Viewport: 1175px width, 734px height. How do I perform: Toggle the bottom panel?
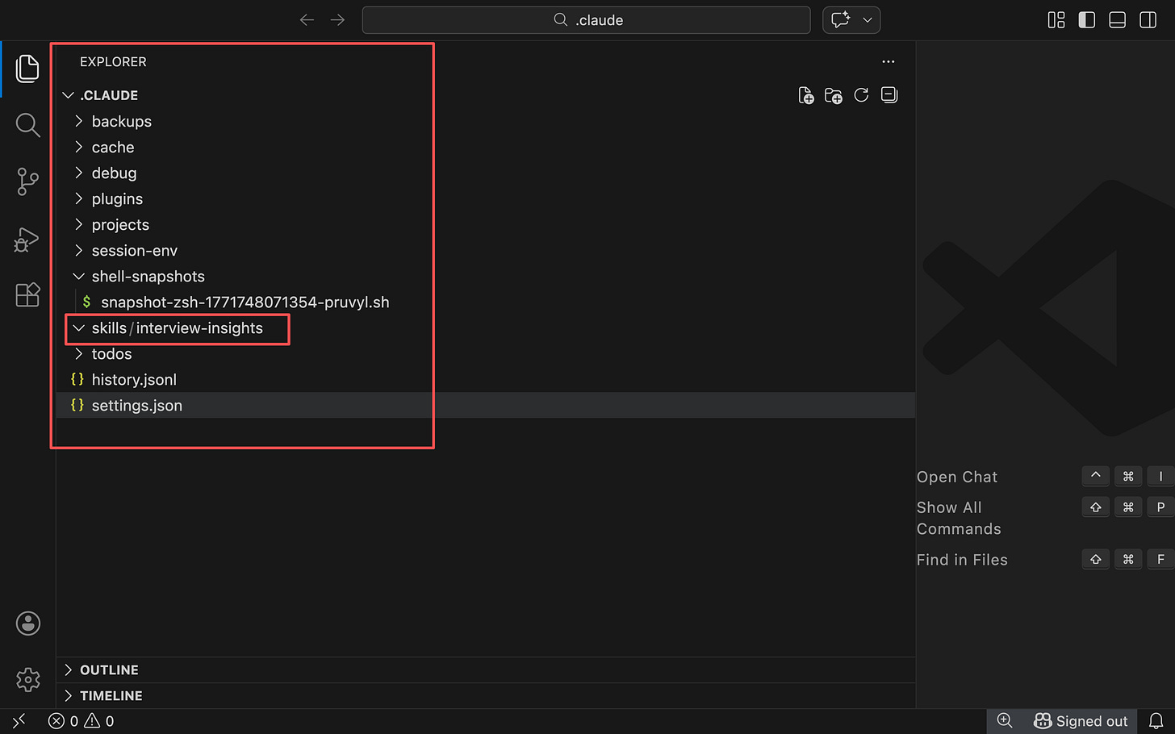[1118, 20]
